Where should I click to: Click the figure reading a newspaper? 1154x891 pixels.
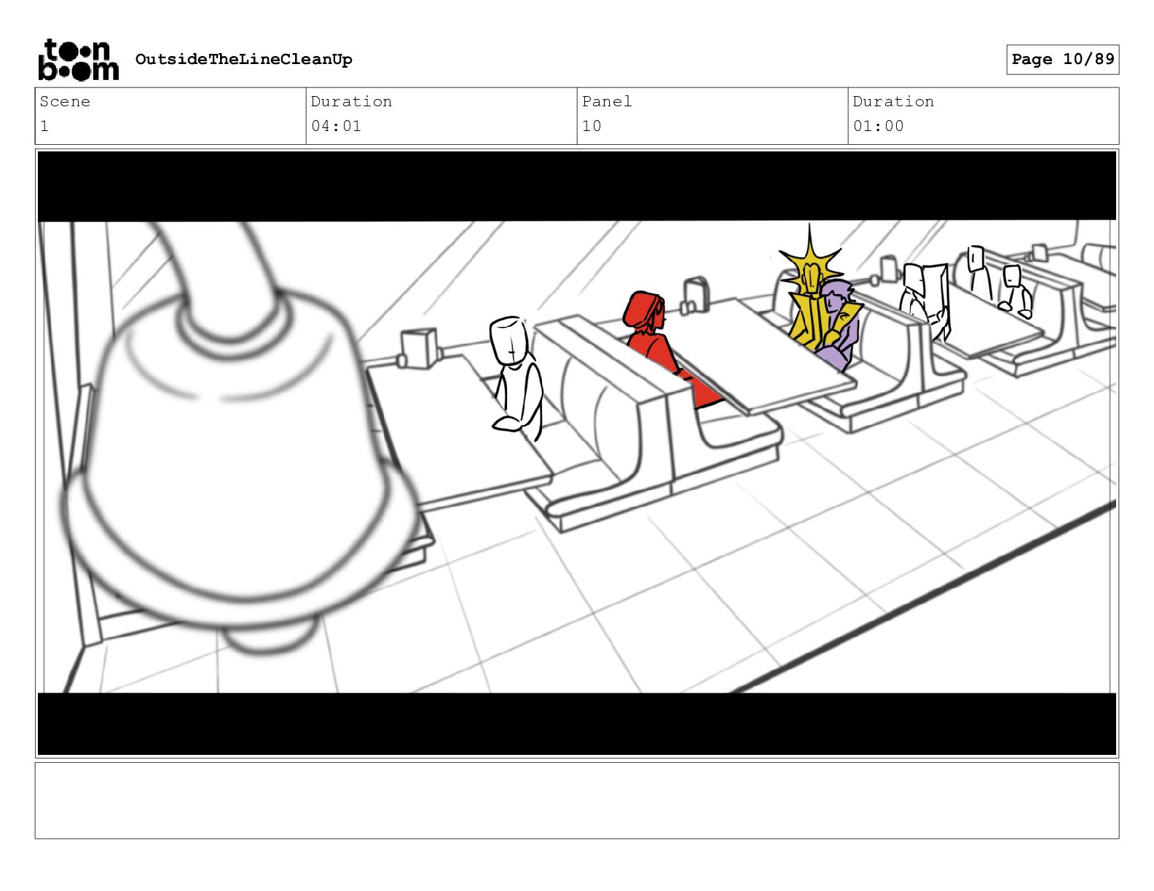point(925,300)
